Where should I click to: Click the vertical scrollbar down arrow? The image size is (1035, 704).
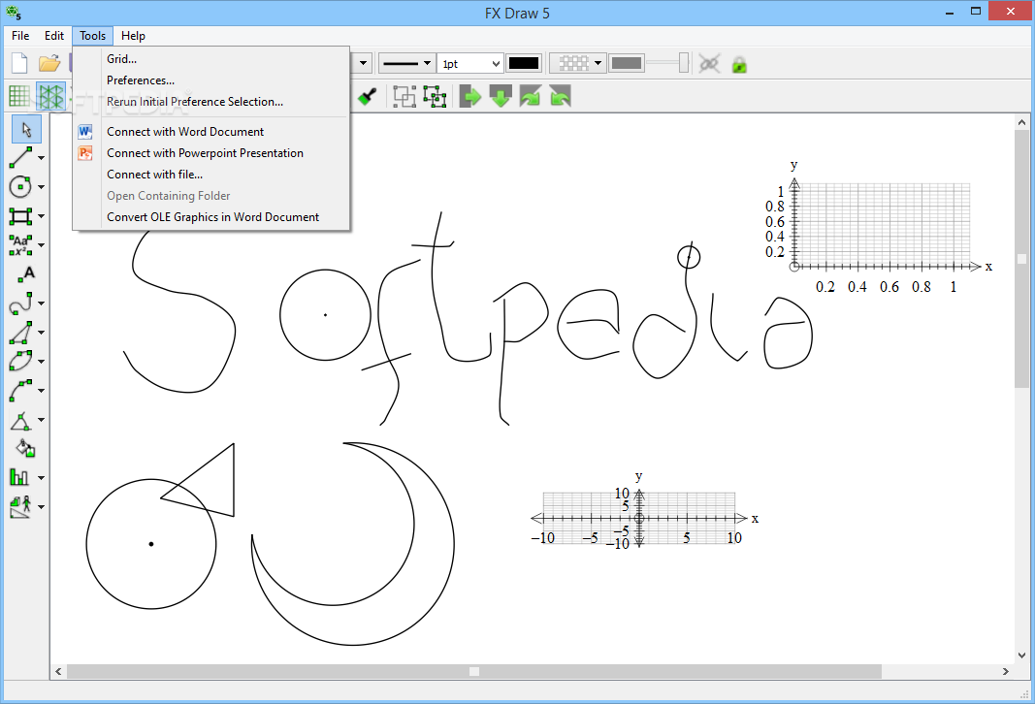(1021, 656)
